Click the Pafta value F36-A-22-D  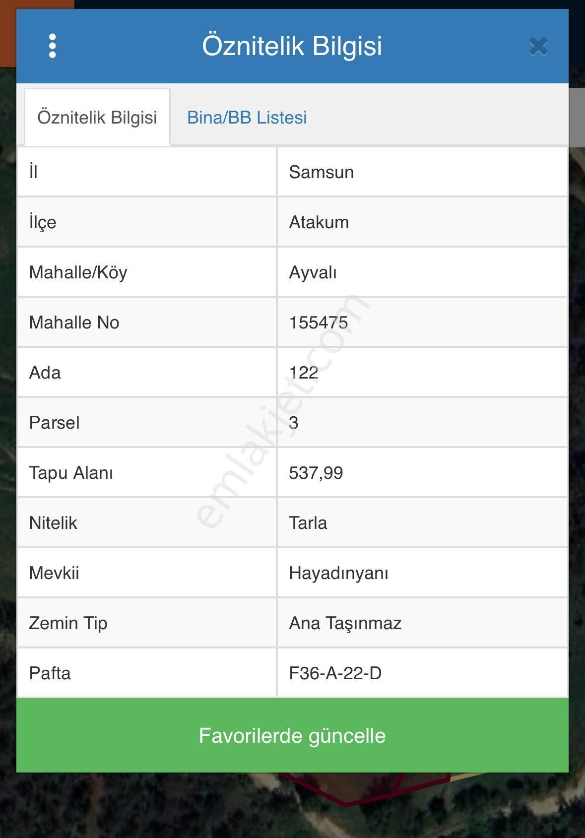335,673
